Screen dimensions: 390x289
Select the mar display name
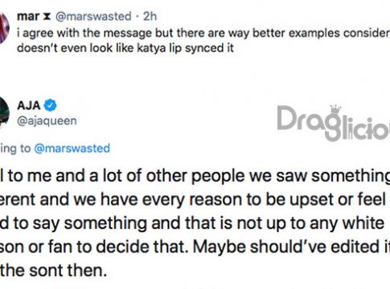pos(28,17)
